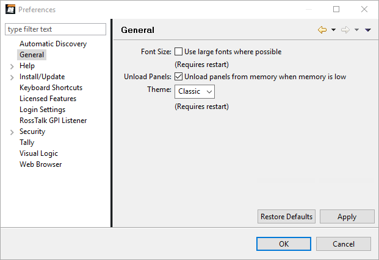Click the Restore Defaults button

[286, 217]
